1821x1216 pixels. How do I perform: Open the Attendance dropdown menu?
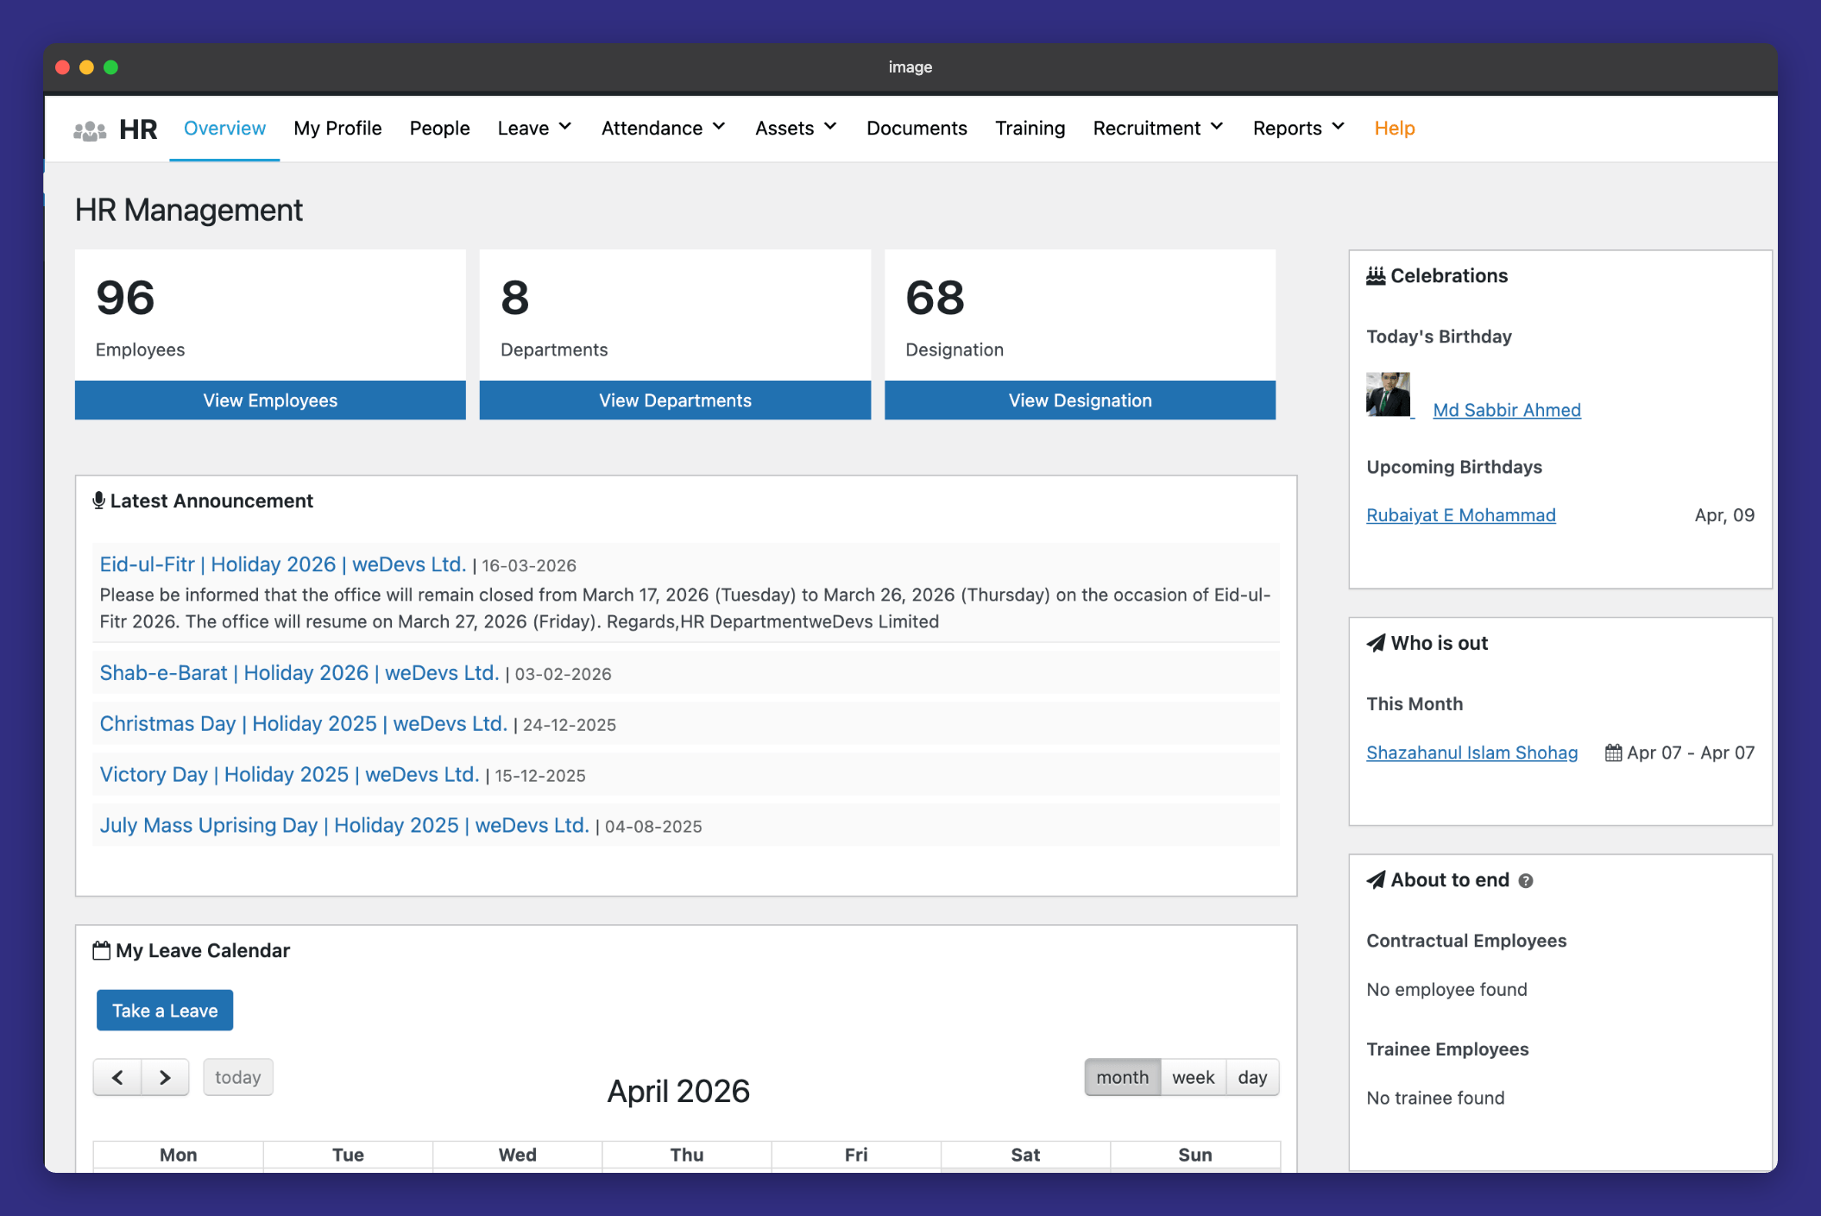663,128
